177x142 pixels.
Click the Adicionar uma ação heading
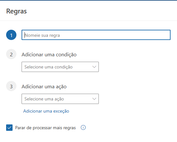[44, 87]
